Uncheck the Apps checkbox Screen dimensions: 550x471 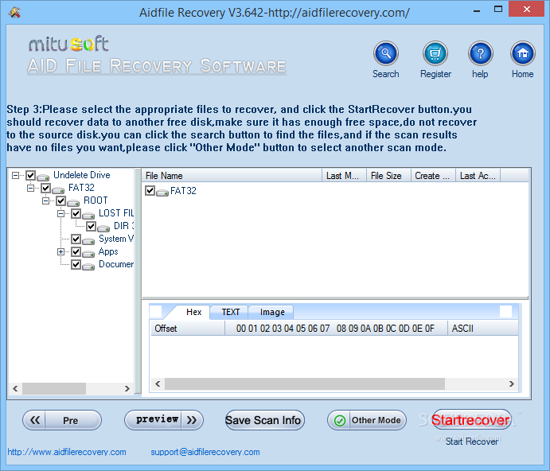(76, 251)
